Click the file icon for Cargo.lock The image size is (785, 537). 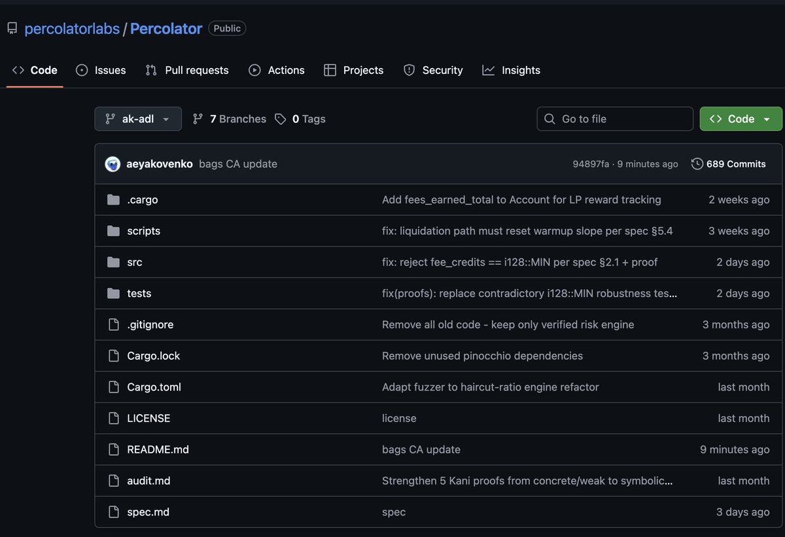[x=114, y=356]
